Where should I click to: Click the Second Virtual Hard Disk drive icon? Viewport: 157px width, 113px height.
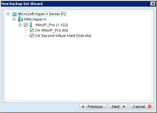[37, 35]
